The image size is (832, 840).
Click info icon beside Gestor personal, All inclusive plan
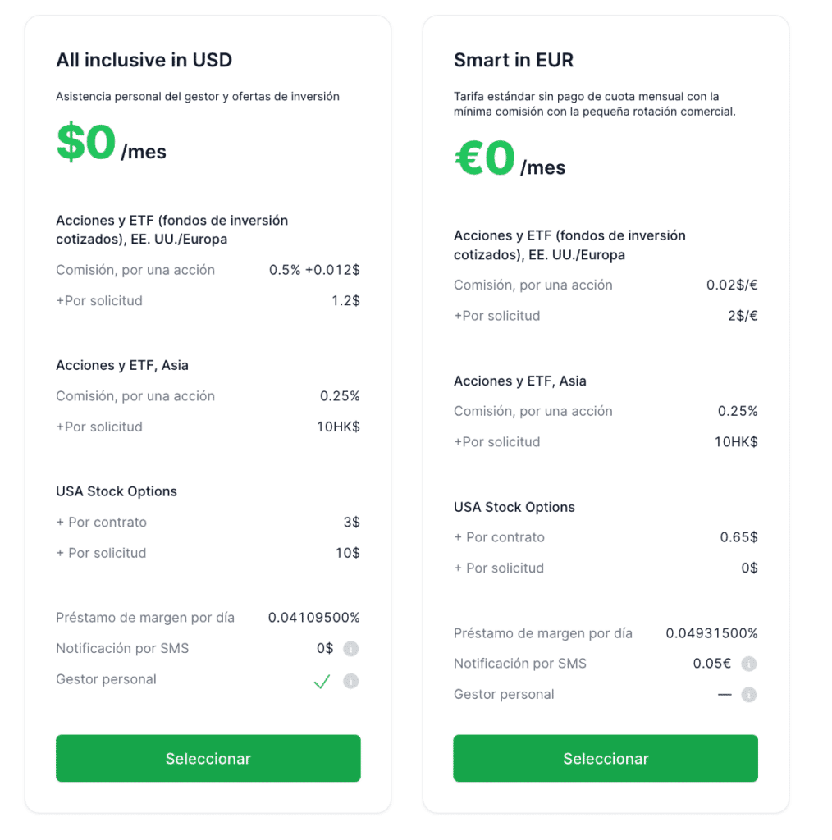pyautogui.click(x=350, y=681)
